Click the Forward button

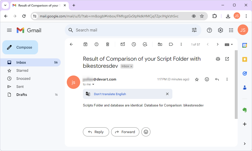click(x=125, y=132)
